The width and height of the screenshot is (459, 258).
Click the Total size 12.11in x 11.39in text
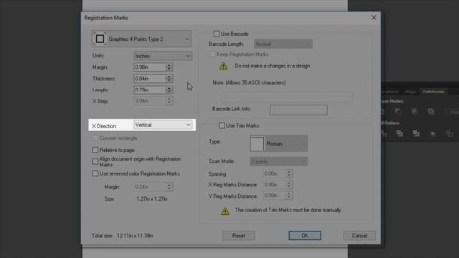click(123, 236)
